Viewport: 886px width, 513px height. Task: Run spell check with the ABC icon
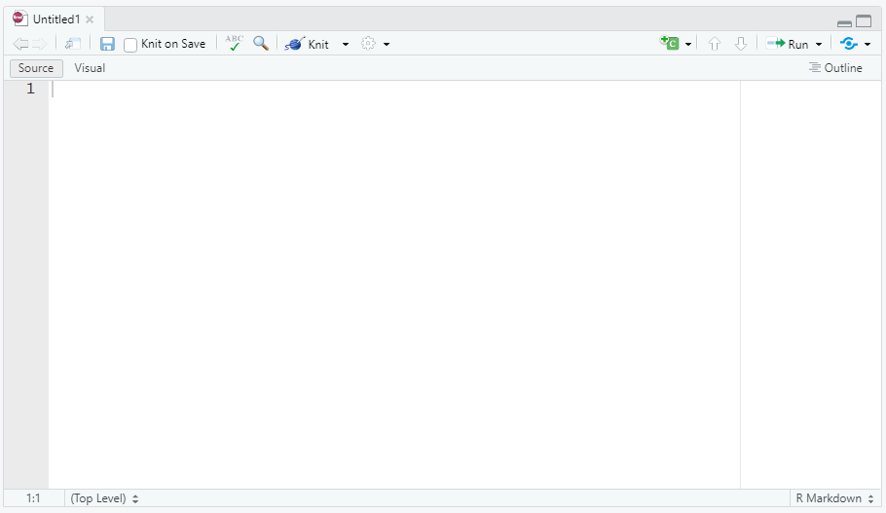(x=234, y=44)
